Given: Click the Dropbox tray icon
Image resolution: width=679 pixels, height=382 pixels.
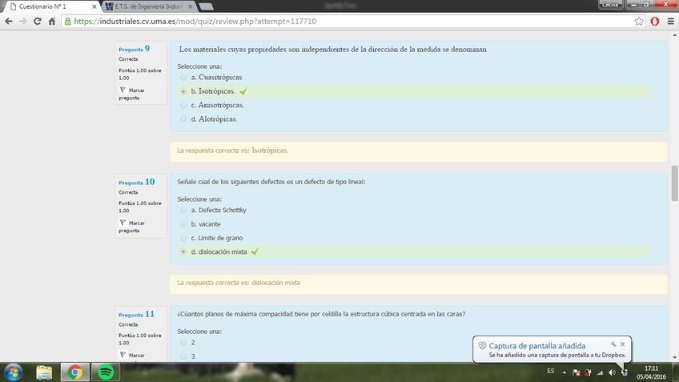Looking at the screenshot, I should [624, 372].
